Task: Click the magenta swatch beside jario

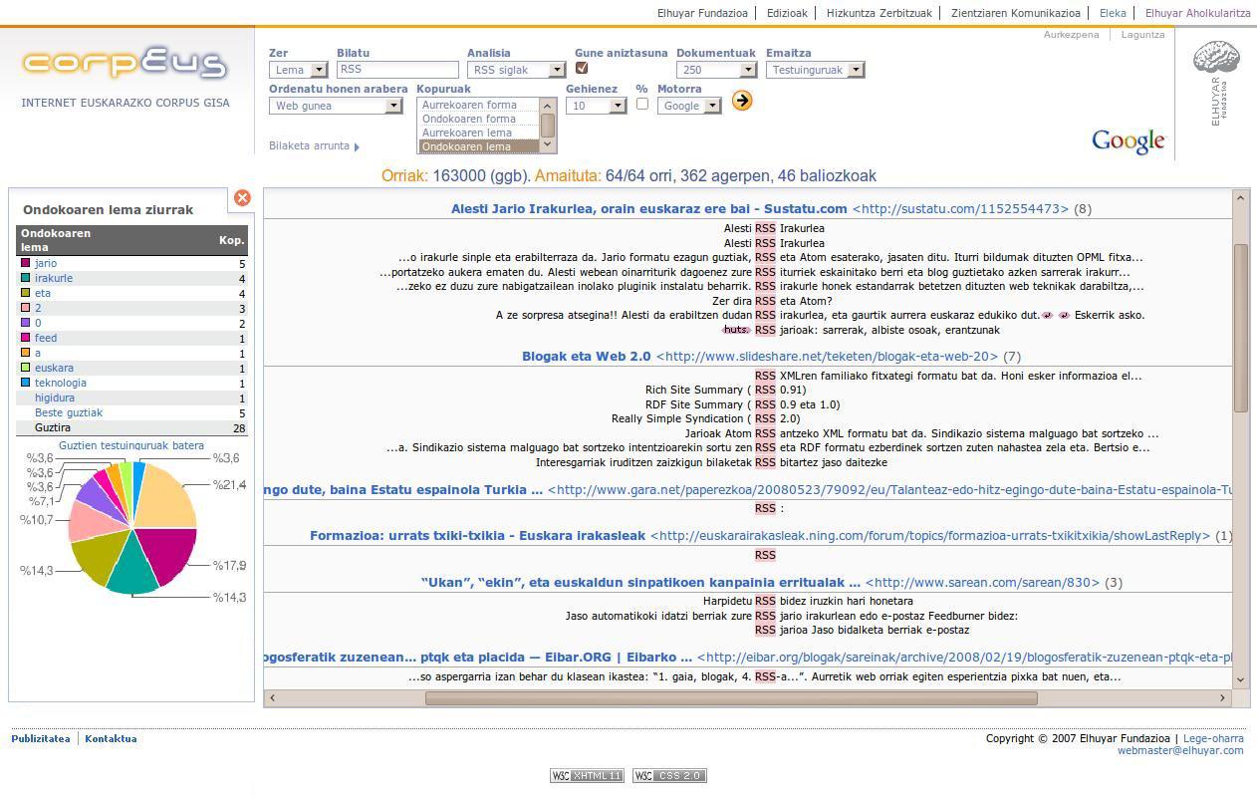Action: (x=25, y=263)
